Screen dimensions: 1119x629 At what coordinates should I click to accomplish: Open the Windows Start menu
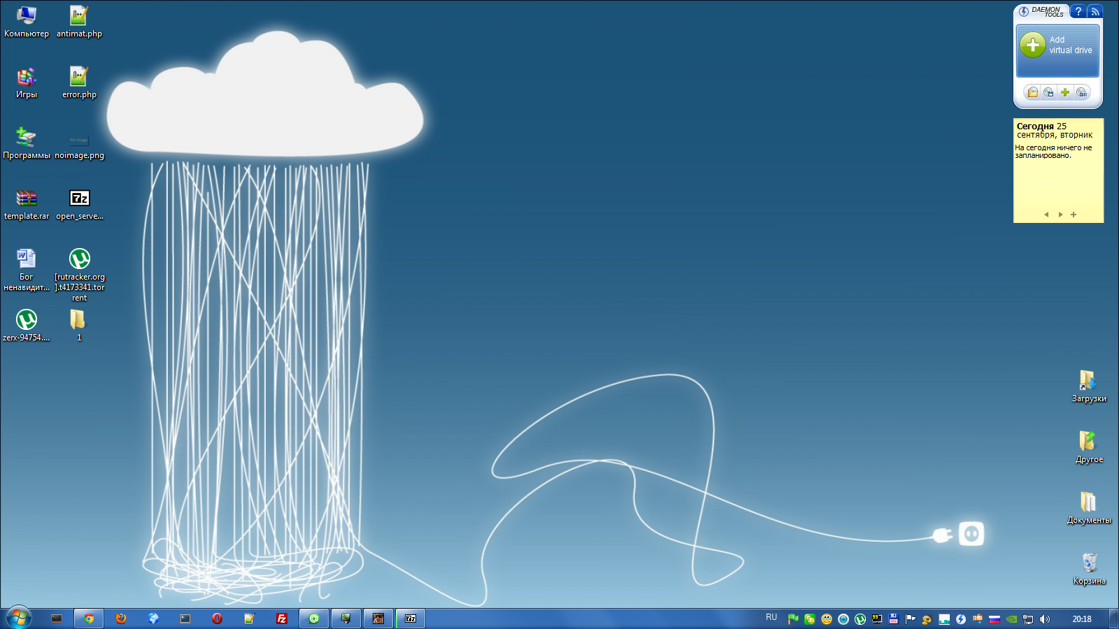[x=19, y=618]
